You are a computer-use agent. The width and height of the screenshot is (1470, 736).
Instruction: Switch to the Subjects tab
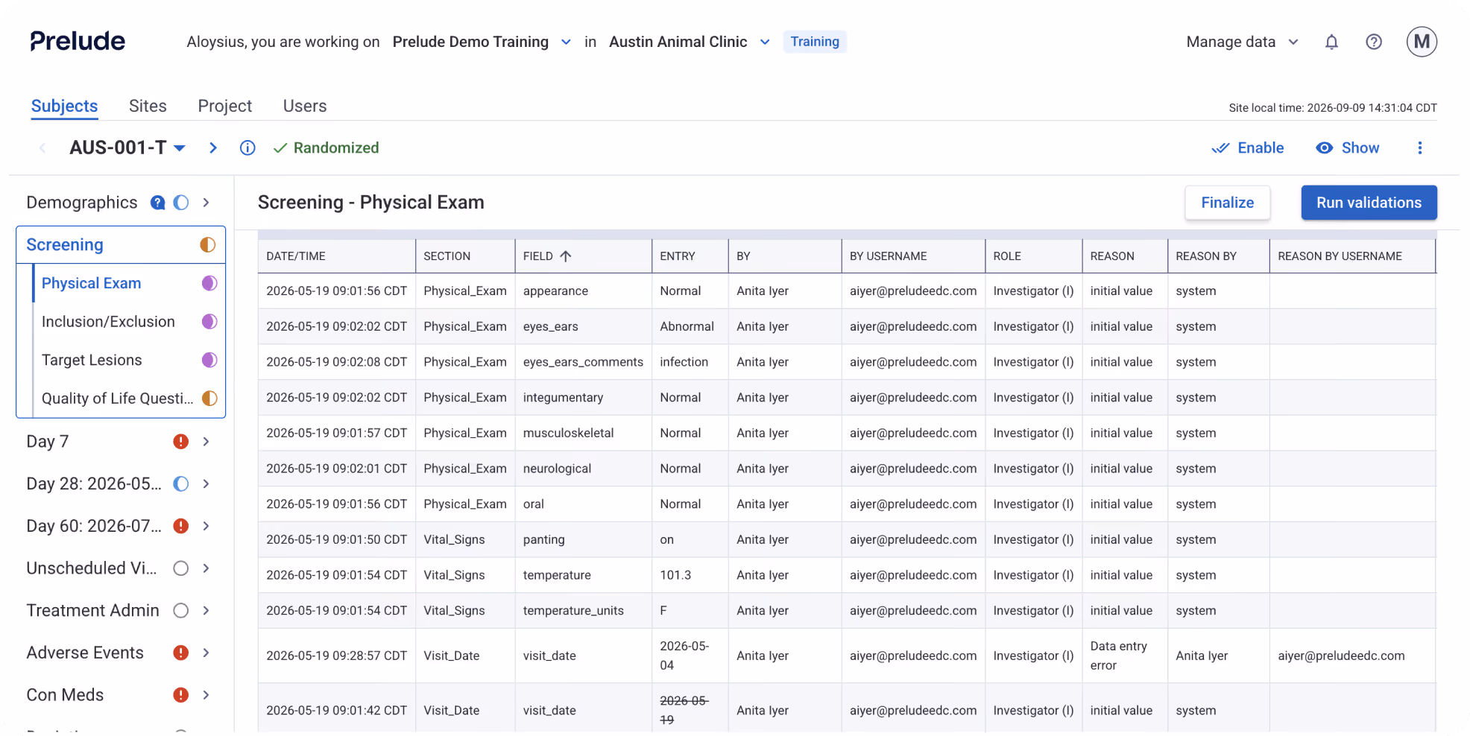pyautogui.click(x=64, y=106)
